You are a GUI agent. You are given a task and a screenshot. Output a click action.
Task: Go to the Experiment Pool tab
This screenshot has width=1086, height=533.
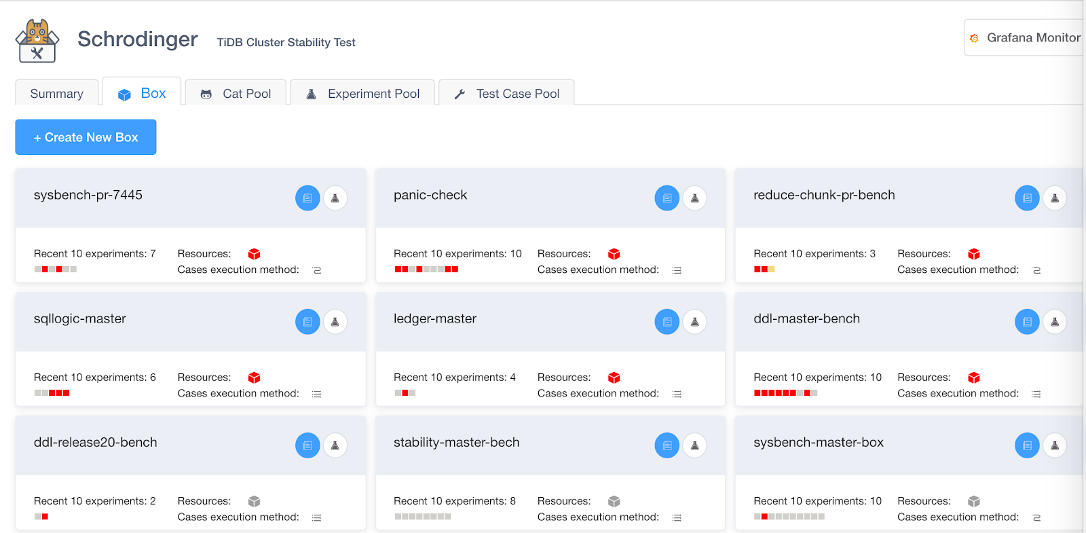(x=362, y=94)
